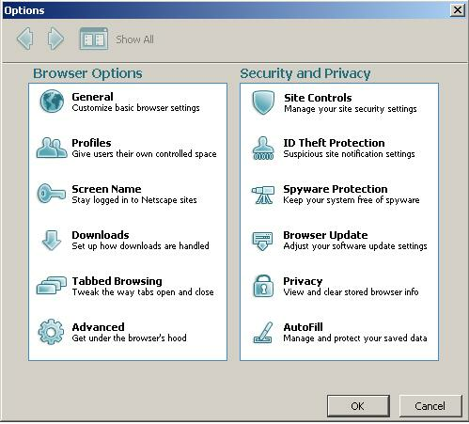Open Profiles via the two-people icon
This screenshot has height=424, width=469.
point(52,148)
